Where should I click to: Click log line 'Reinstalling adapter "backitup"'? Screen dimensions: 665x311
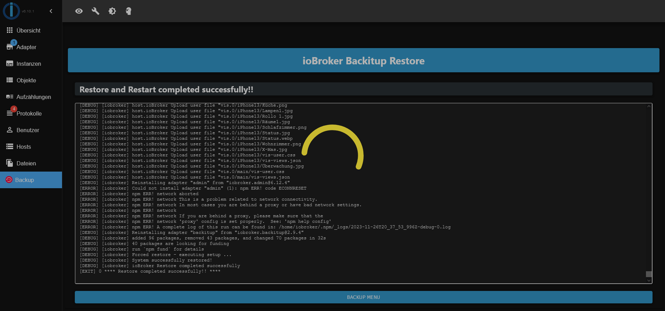(192, 232)
